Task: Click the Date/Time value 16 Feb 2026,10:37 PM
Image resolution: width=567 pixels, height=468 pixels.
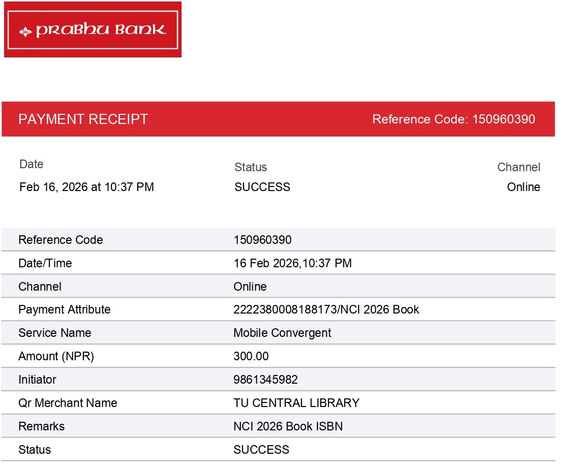Action: [x=292, y=263]
